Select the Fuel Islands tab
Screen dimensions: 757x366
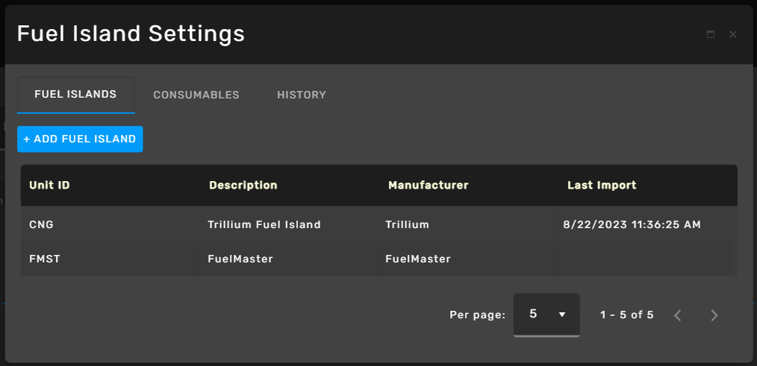point(76,95)
